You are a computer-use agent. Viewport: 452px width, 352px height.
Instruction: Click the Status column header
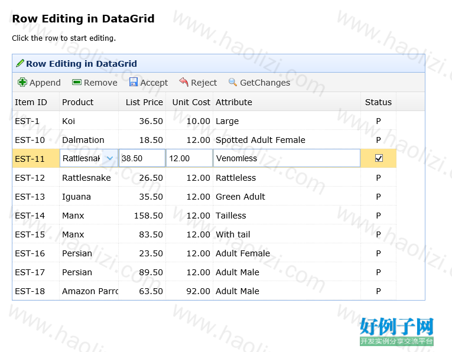click(379, 102)
